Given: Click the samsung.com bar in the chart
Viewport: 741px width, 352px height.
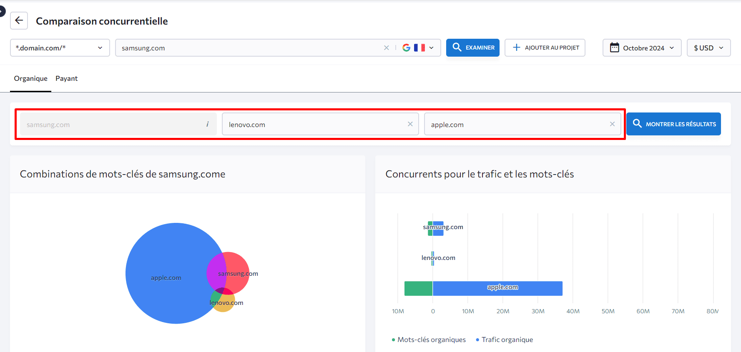Looking at the screenshot, I should point(436,228).
